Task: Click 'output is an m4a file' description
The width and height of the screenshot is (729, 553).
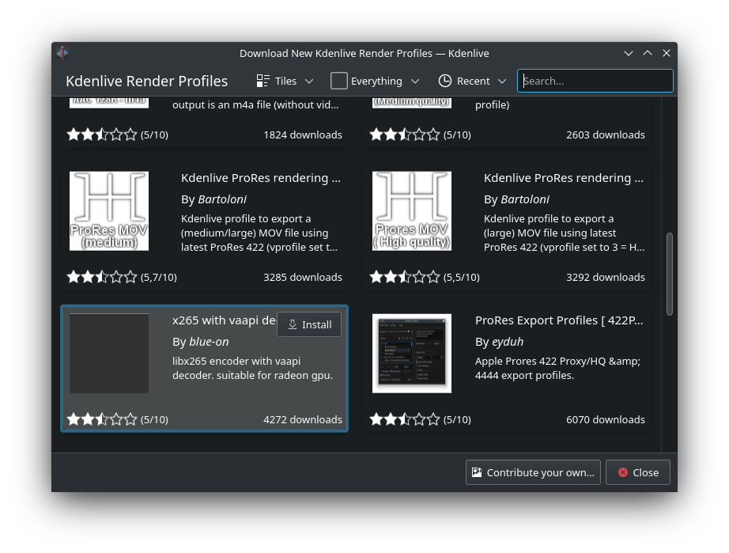Action: [x=255, y=105]
